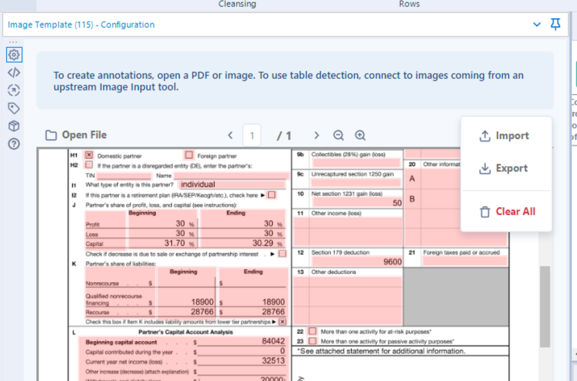The image size is (577, 381).
Task: Check box 22 at-risk activity checkbox
Action: click(312, 331)
